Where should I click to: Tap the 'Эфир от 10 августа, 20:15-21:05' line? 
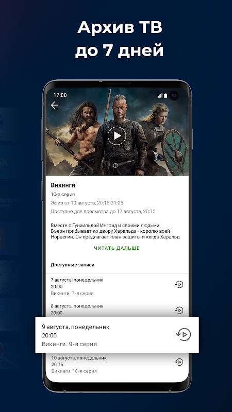(x=87, y=203)
